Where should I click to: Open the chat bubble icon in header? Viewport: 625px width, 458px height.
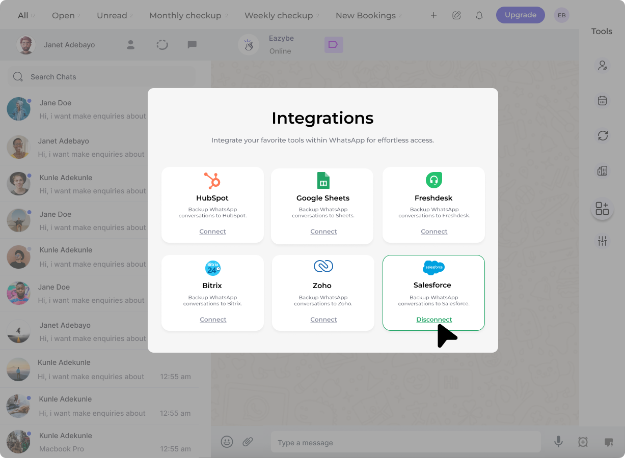click(192, 45)
